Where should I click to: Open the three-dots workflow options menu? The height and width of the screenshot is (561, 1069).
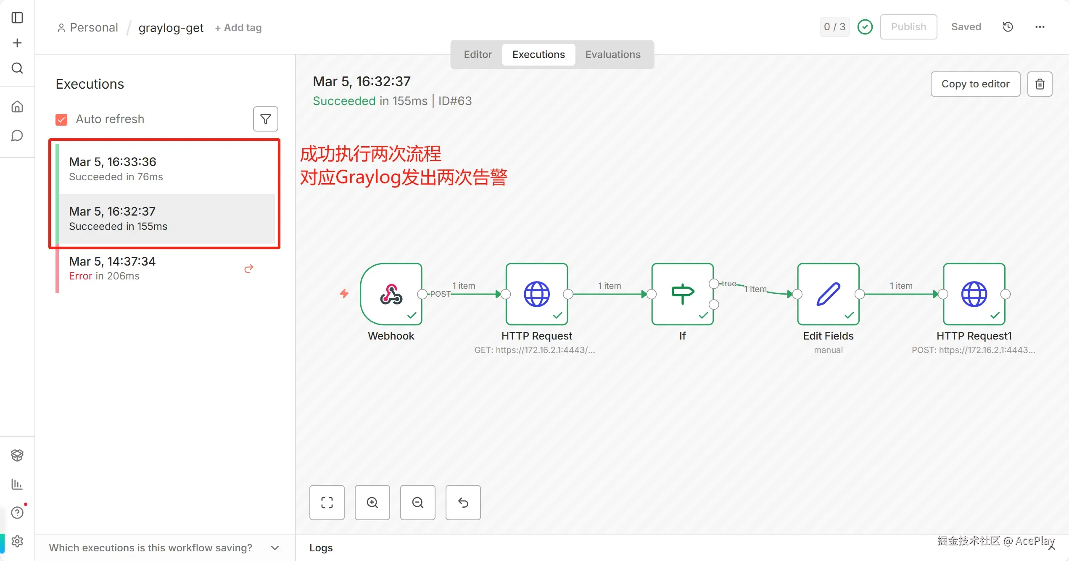[x=1040, y=27]
